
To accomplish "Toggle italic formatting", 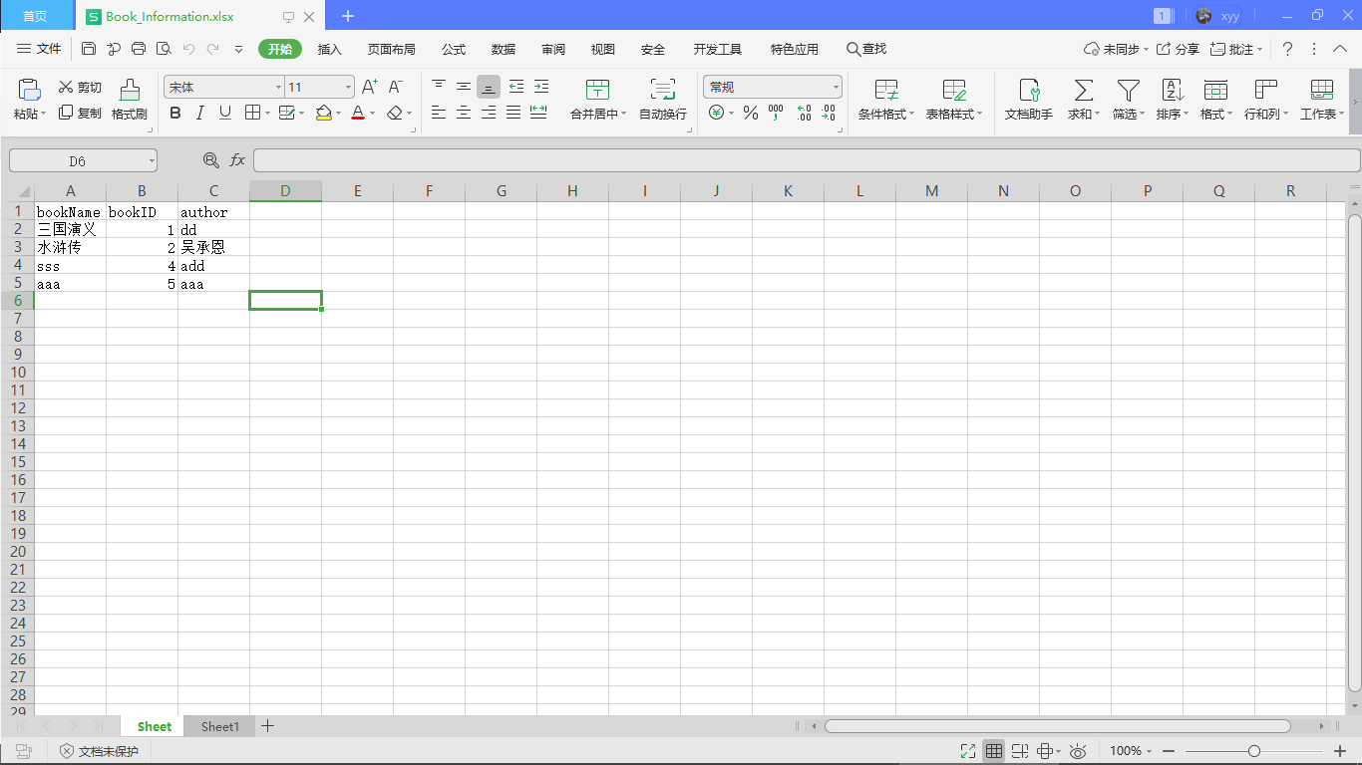I will click(200, 114).
